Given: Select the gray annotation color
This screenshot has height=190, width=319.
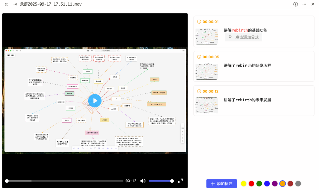Looking at the screenshot, I should [298, 184].
